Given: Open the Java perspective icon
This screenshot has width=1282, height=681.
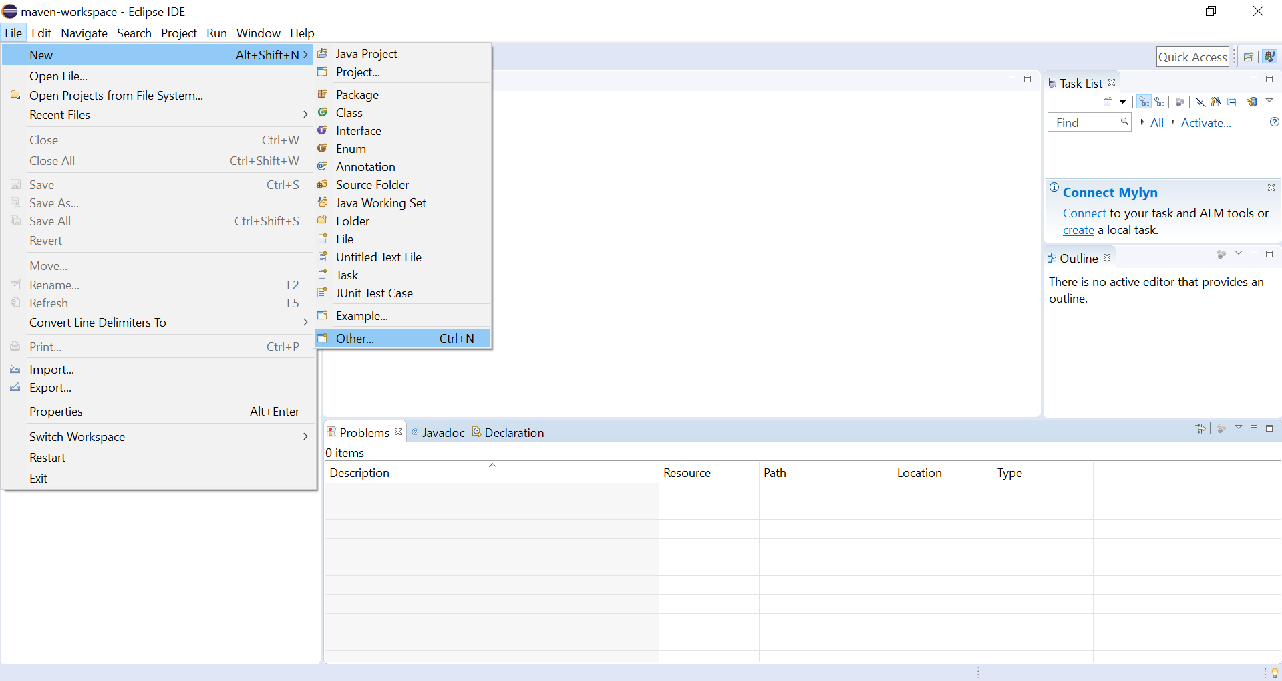Looking at the screenshot, I should coord(1269,56).
